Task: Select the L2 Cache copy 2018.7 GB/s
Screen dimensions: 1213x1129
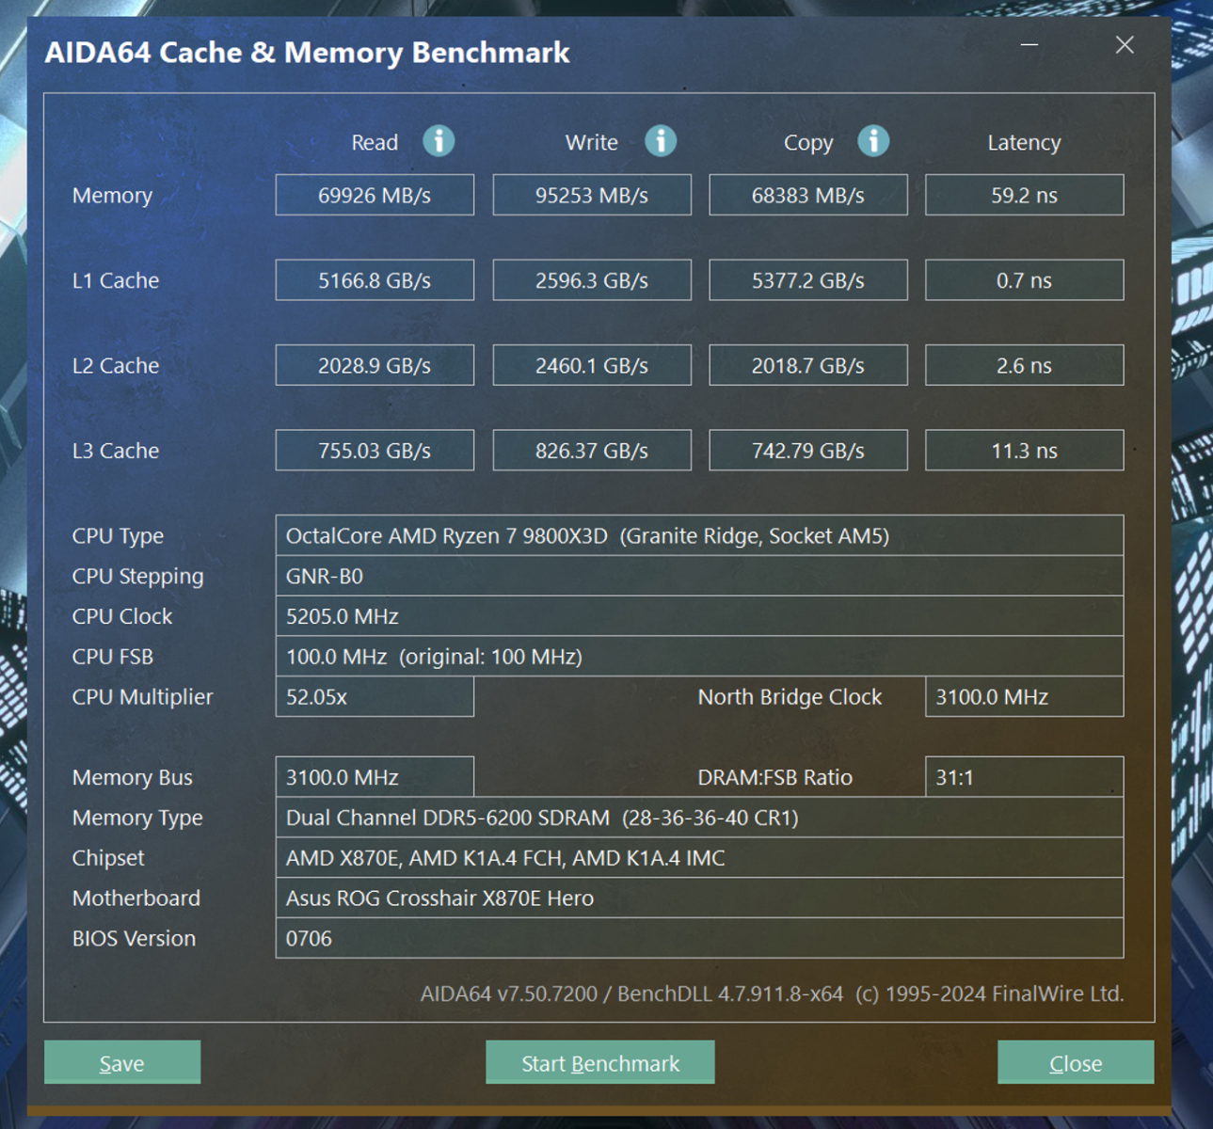Action: [808, 365]
